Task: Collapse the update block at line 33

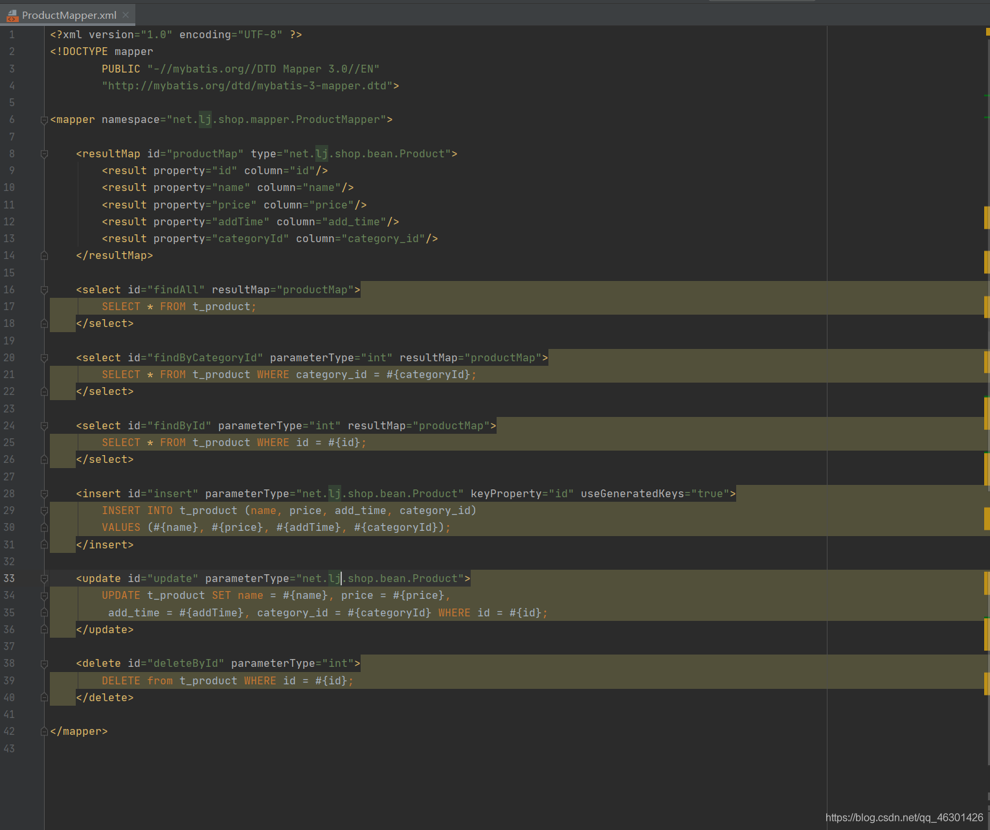Action: pyautogui.click(x=44, y=579)
